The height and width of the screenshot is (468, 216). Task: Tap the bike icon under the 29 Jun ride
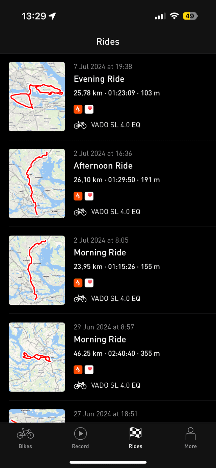(80, 385)
